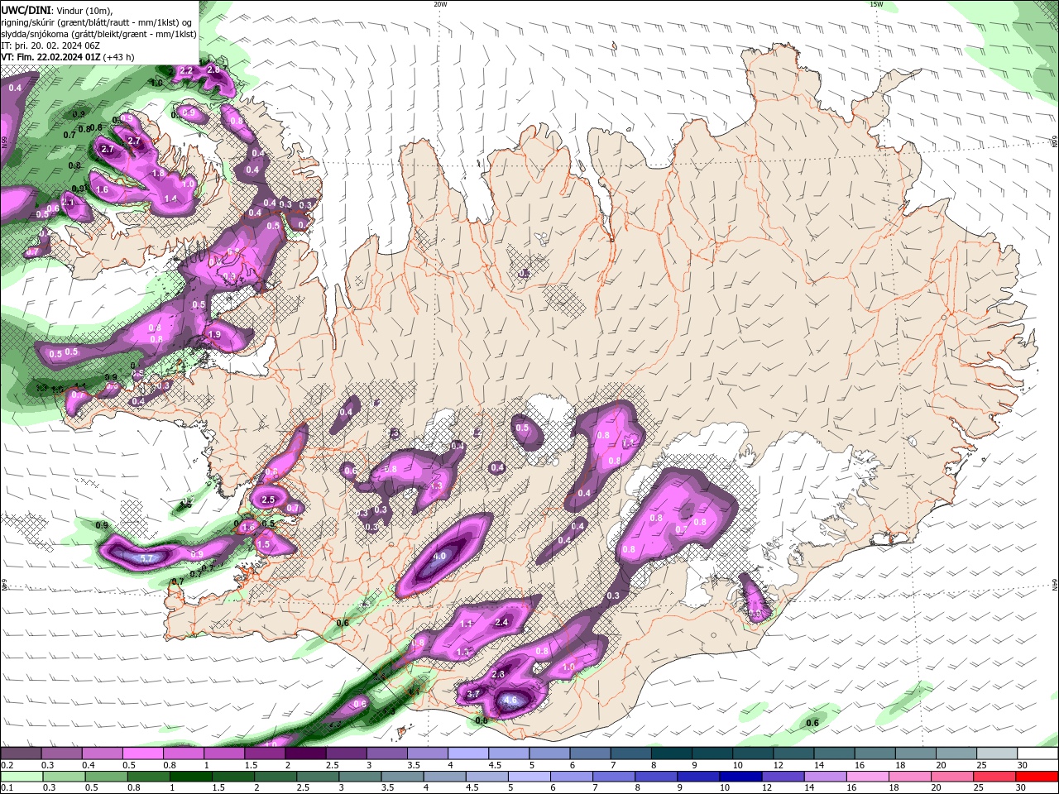Click the "(+43 h)" forecast offset
This screenshot has height=794, width=1059.
coord(118,57)
